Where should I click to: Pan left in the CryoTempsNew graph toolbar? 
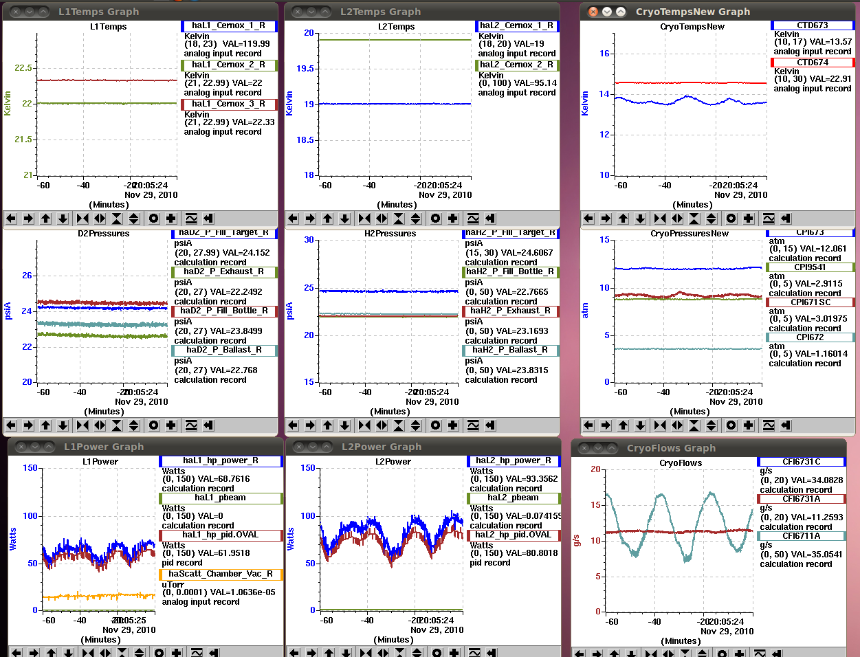[588, 219]
